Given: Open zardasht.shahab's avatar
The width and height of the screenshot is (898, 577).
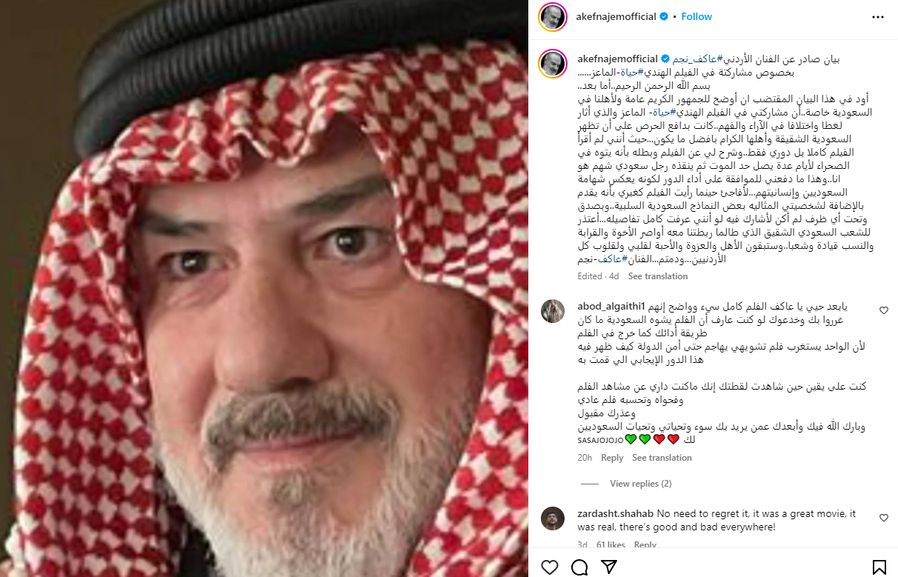Looking at the screenshot, I should click(x=553, y=518).
